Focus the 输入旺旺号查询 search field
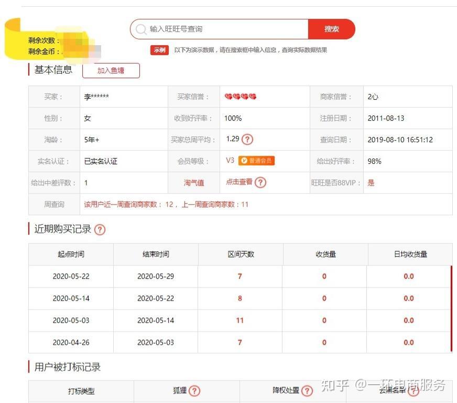457x403 pixels. point(219,29)
